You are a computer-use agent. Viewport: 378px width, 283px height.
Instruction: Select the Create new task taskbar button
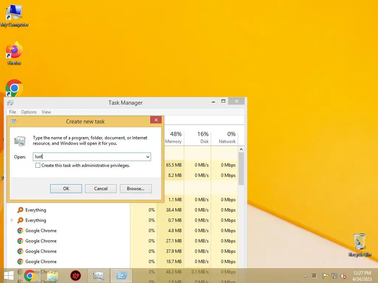point(121,276)
